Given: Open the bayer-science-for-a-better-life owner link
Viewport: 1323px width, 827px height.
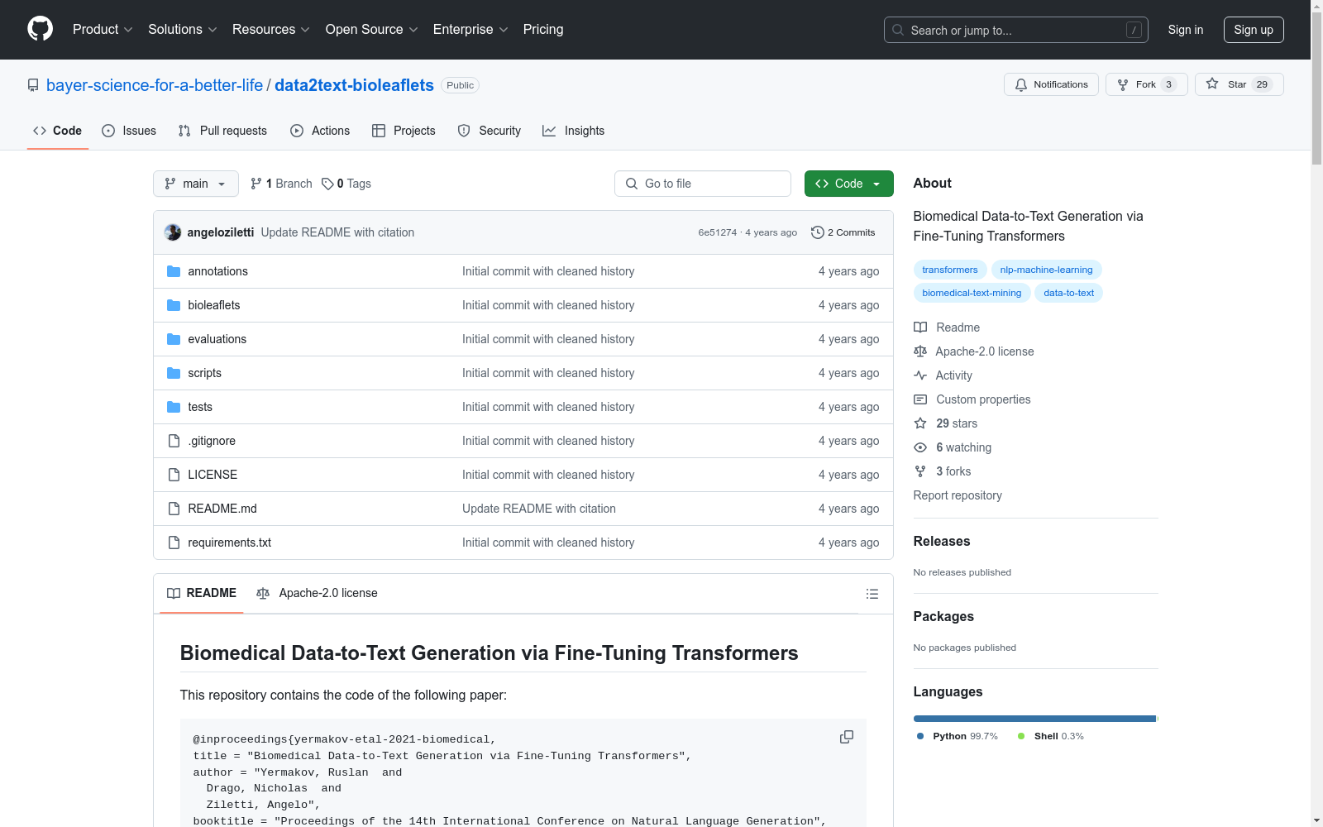Looking at the screenshot, I should pyautogui.click(x=155, y=85).
